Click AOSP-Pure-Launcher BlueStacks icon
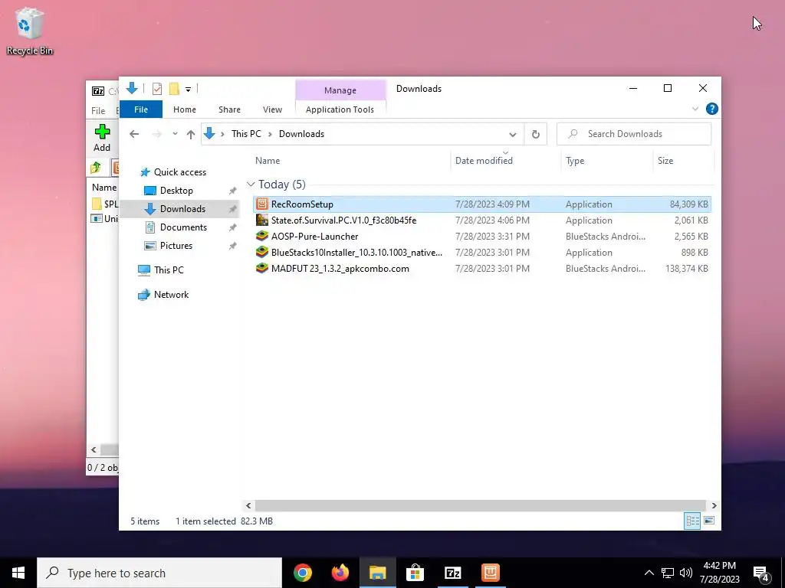The height and width of the screenshot is (588, 785). pyautogui.click(x=262, y=236)
